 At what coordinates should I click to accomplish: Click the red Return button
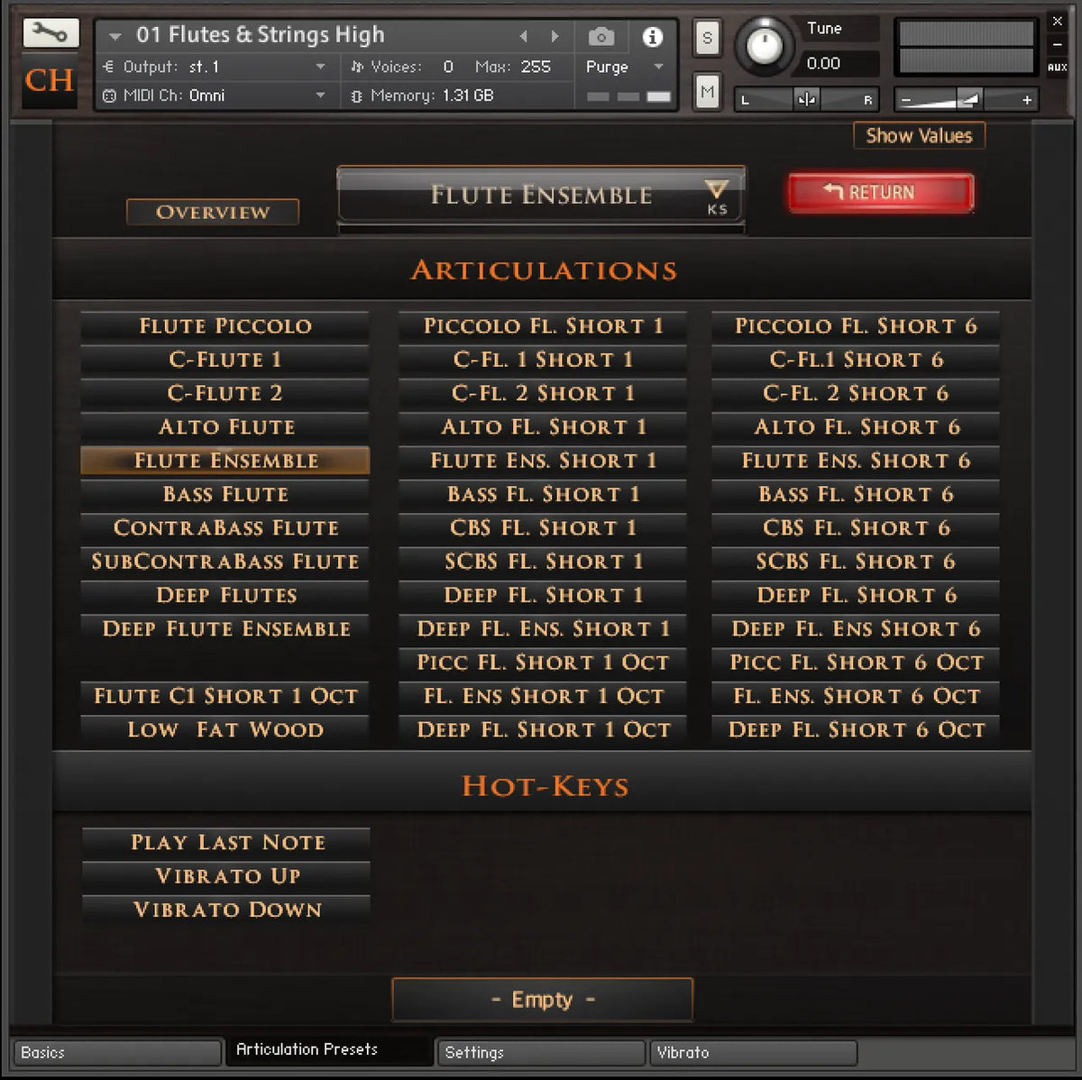point(881,193)
